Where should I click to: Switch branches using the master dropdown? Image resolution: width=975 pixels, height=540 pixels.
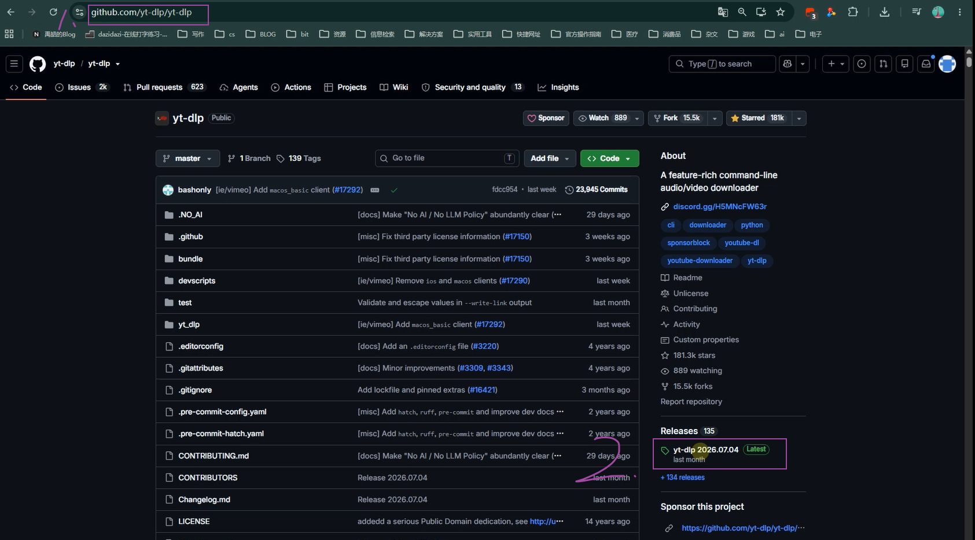[187, 158]
